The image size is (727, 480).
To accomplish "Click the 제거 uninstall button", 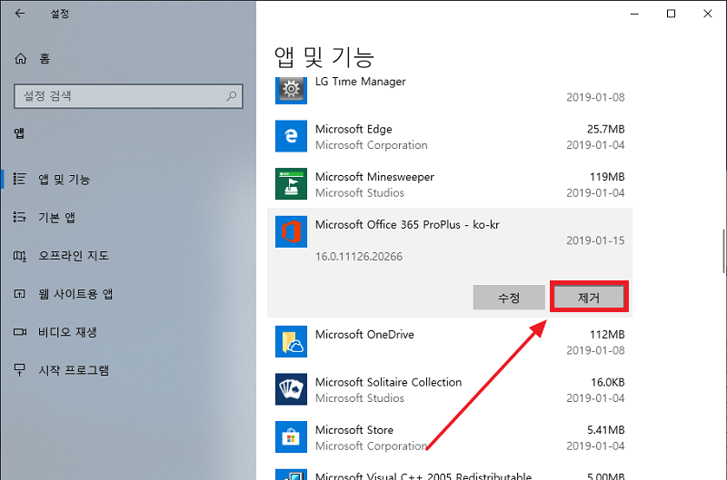I will click(589, 298).
